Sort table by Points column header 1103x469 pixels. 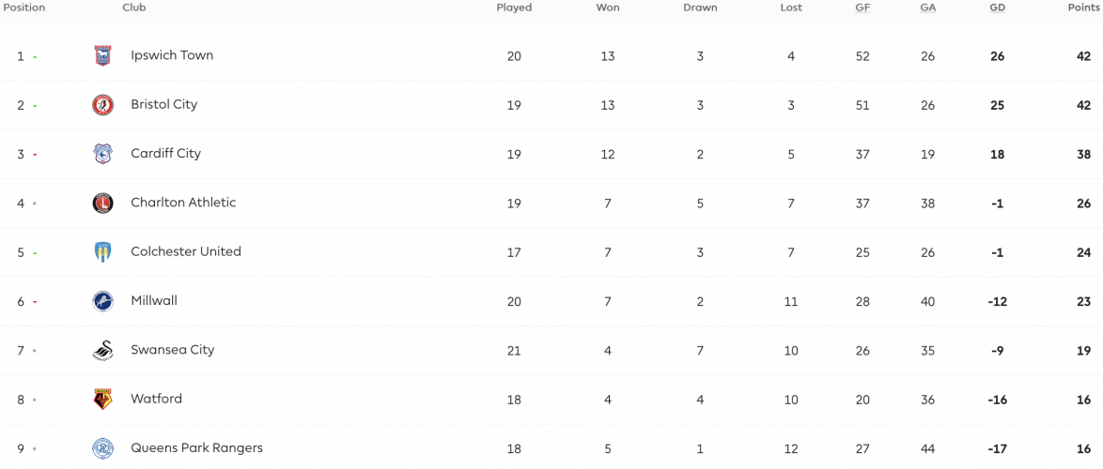(1083, 8)
